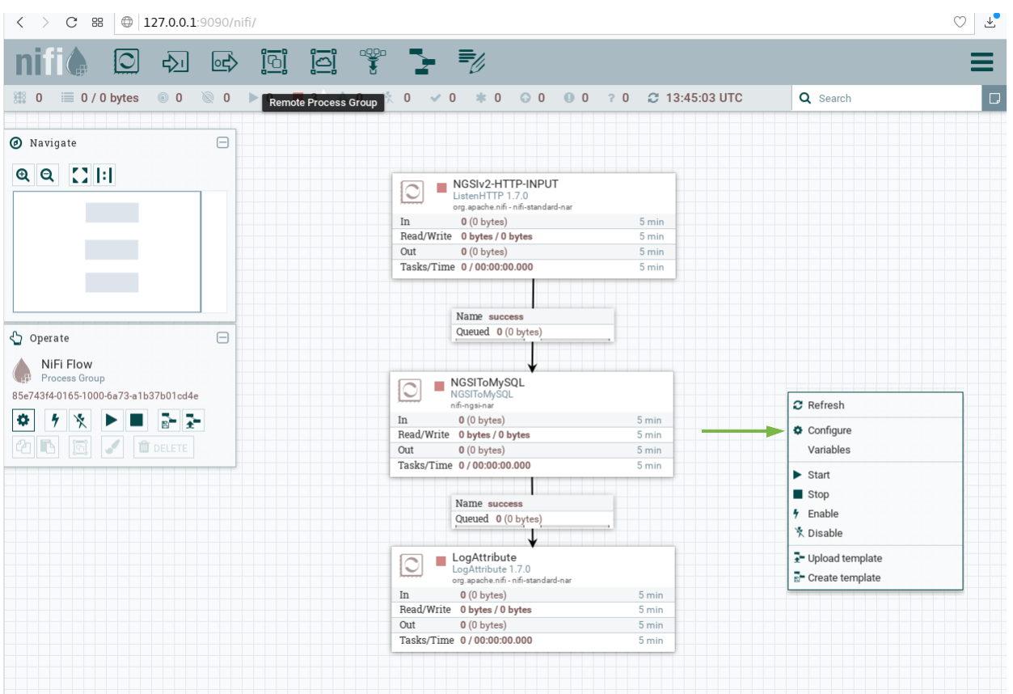The image size is (1013, 694).
Task: Click LogAttribute 1.7.0 type label
Action: tap(492, 569)
